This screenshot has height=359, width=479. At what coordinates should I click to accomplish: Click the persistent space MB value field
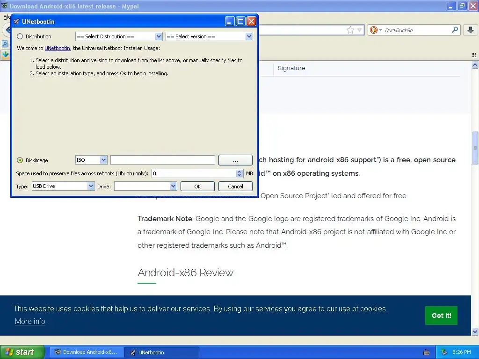(194, 173)
